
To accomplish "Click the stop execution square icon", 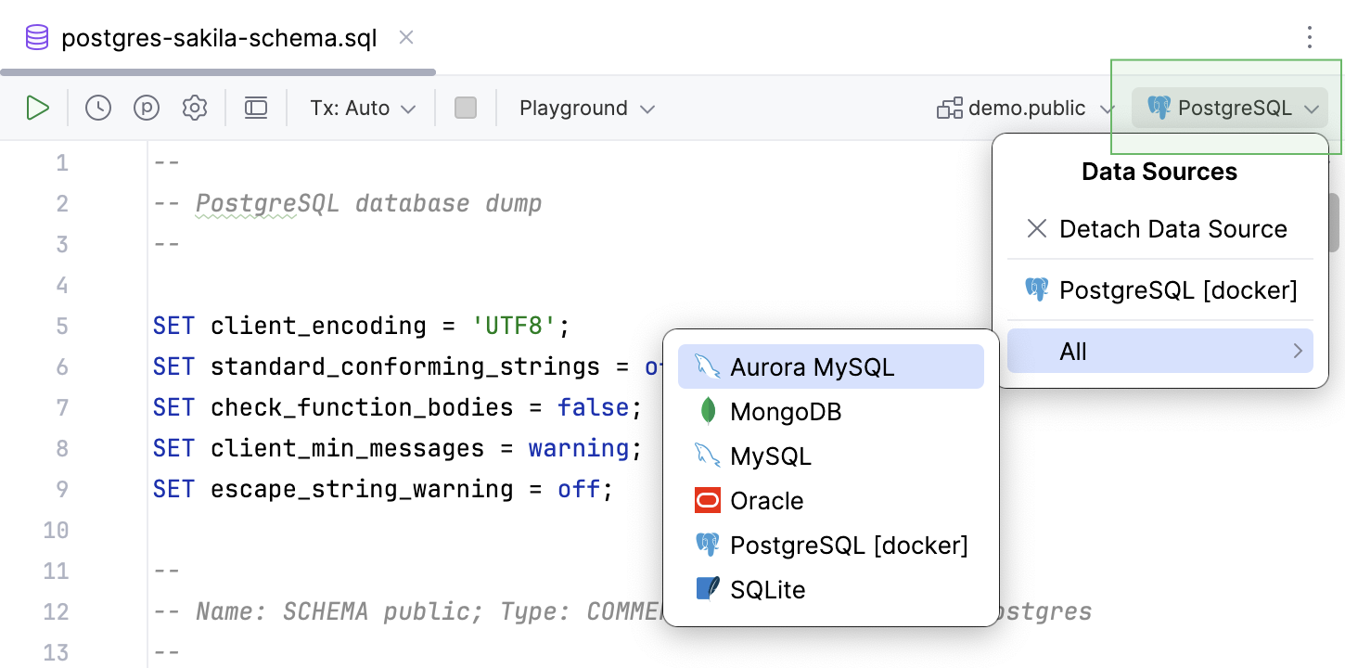I will point(466,108).
